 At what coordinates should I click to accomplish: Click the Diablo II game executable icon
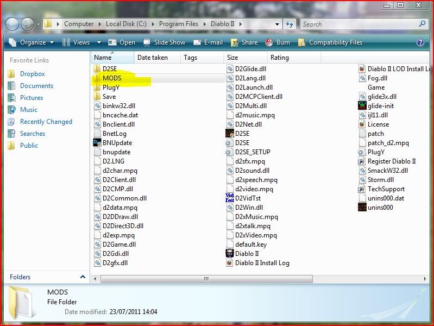230,253
